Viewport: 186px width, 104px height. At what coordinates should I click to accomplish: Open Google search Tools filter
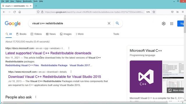click(x=116, y=34)
